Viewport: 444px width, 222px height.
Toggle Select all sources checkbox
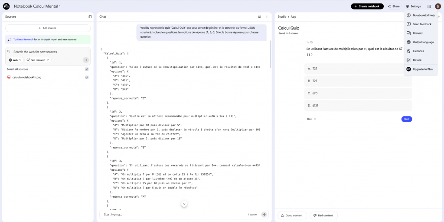pyautogui.click(x=87, y=69)
